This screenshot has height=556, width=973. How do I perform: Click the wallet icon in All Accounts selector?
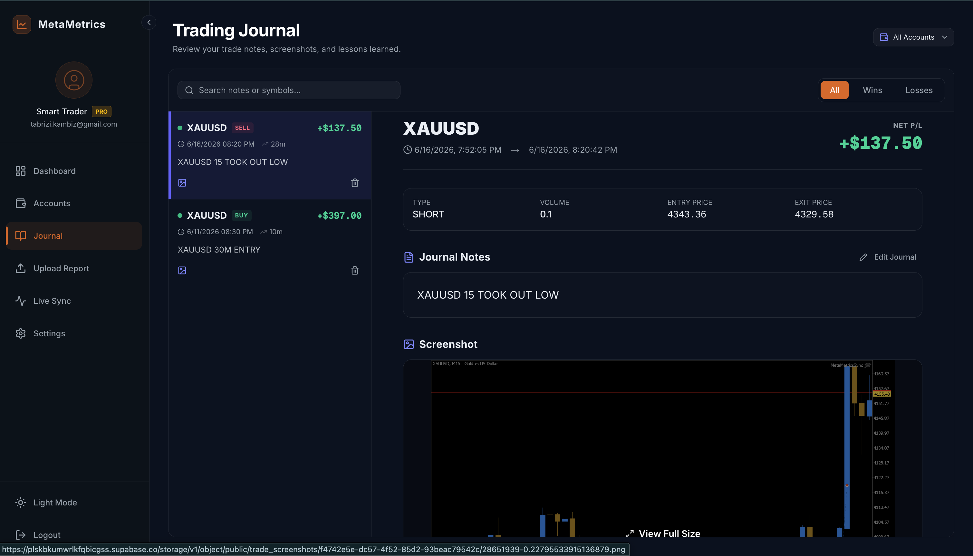coord(884,37)
